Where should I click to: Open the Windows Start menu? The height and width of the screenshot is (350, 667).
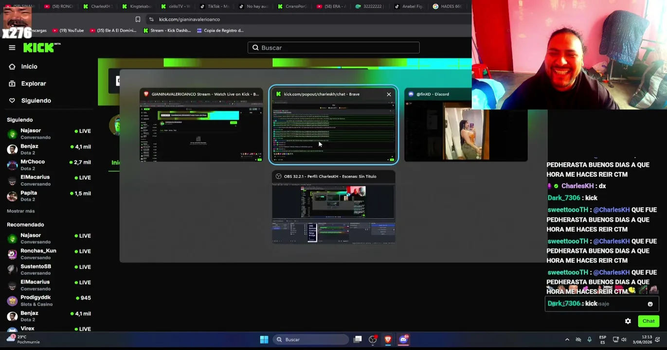tap(264, 340)
